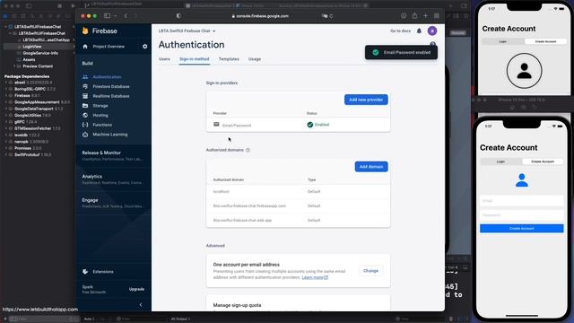574x323 pixels.
Task: Click Safari downloads icon
Action: (x=404, y=16)
